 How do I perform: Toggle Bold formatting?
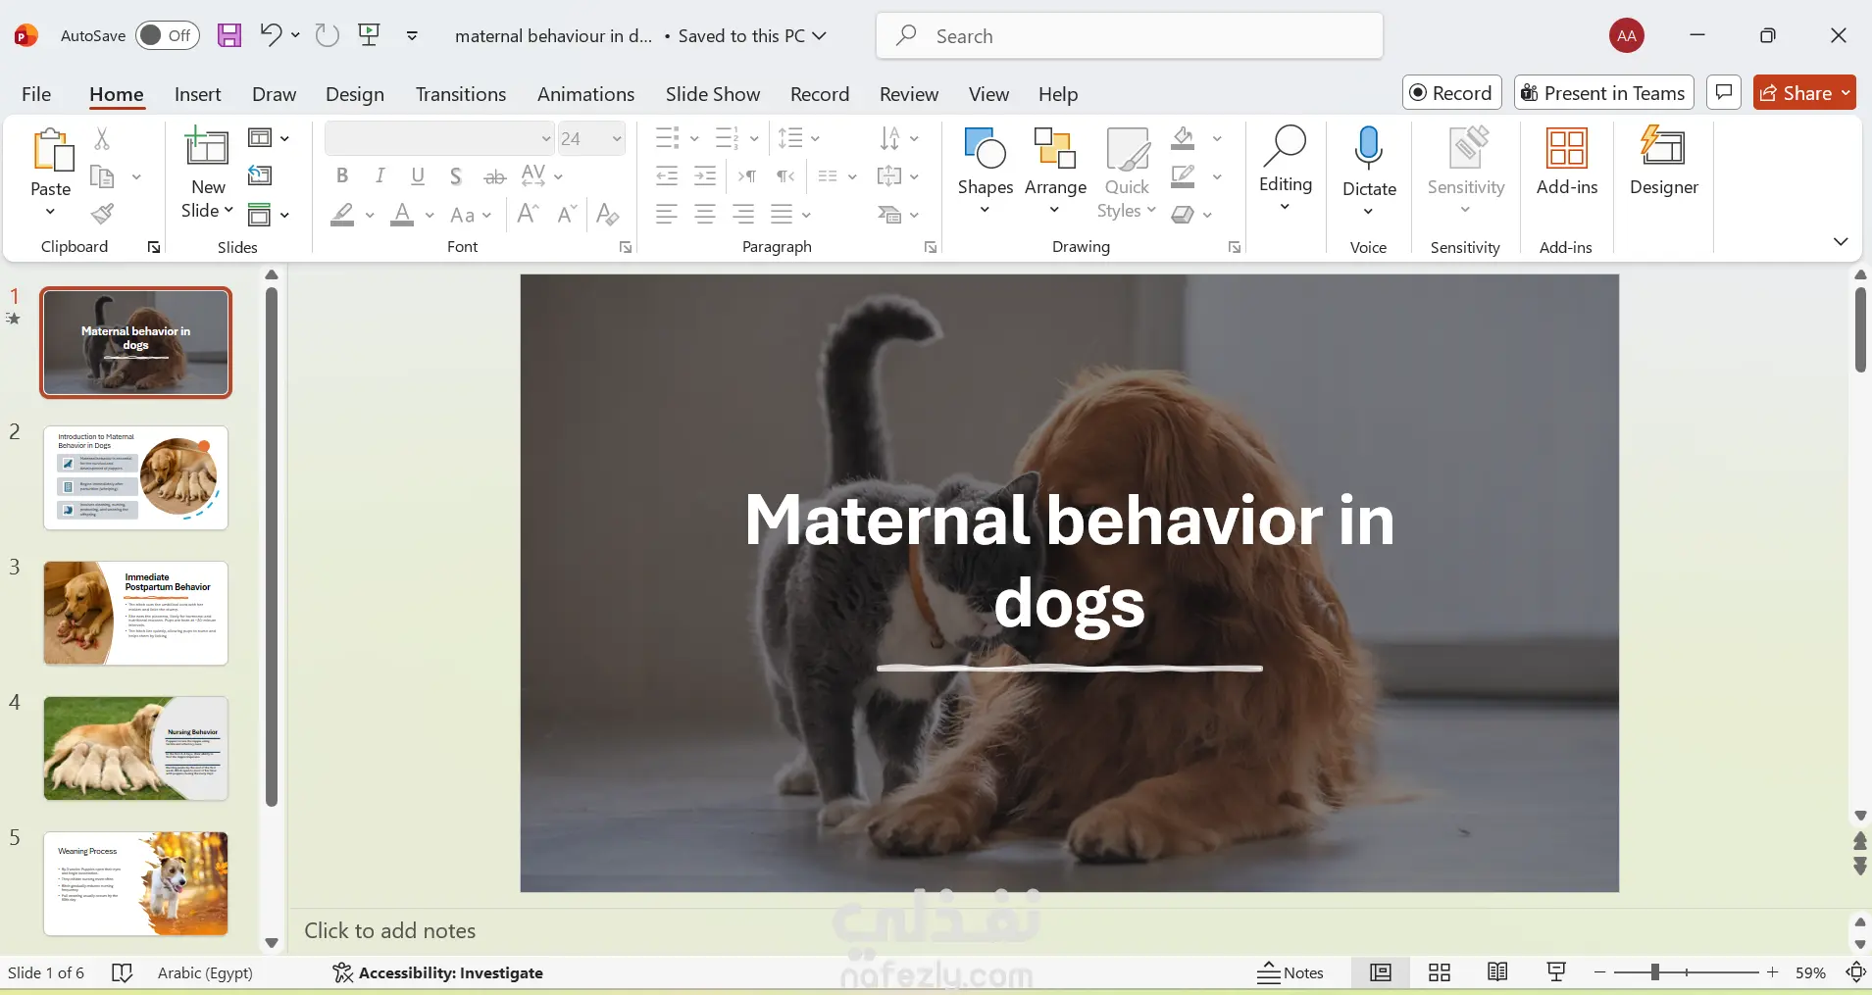(341, 175)
